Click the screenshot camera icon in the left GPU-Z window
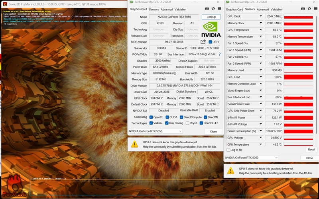 click(207, 8)
